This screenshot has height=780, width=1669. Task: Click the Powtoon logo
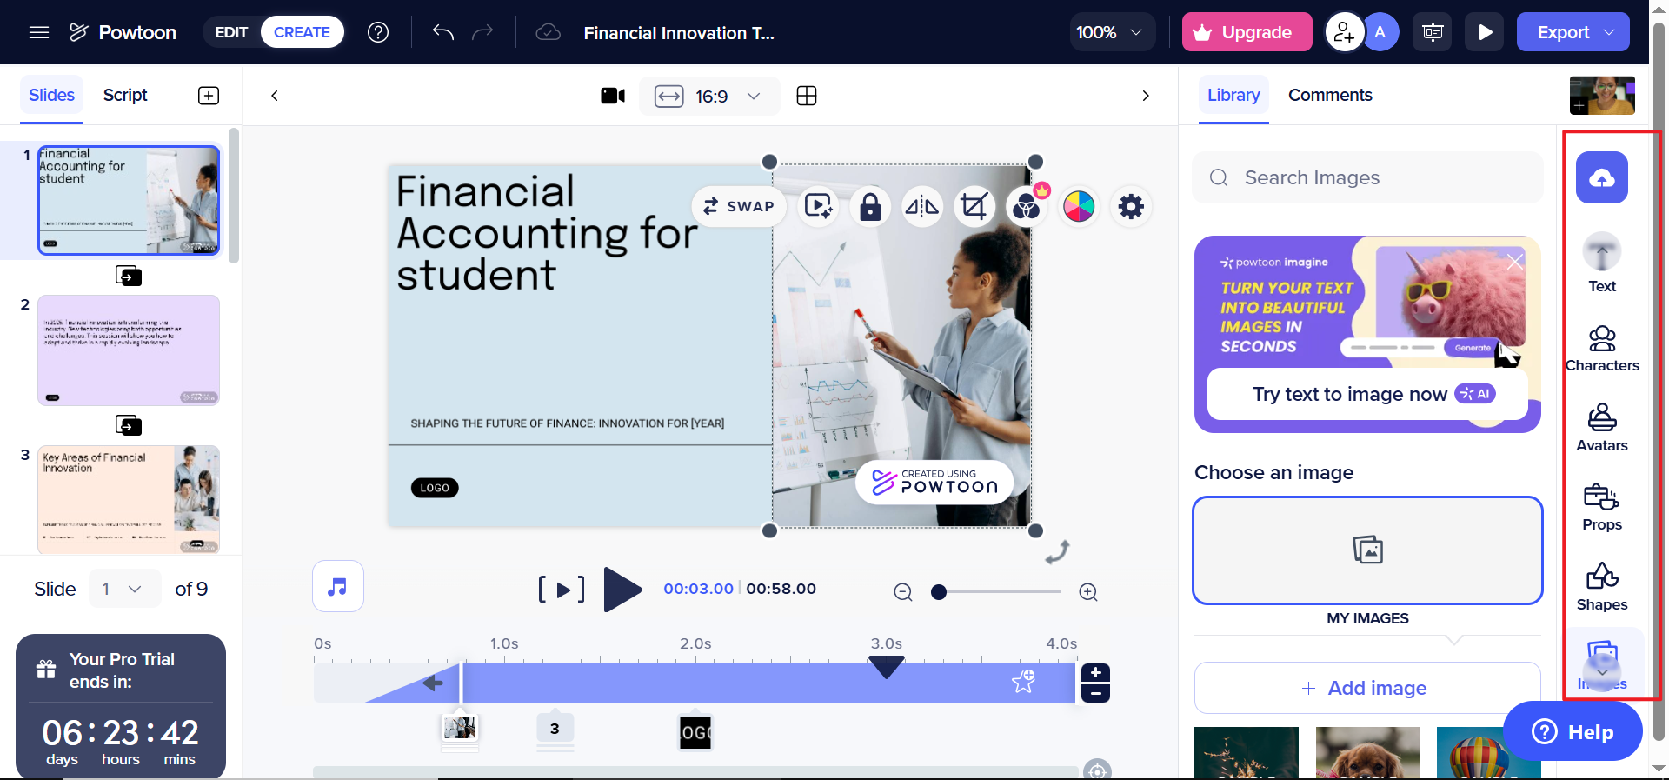tap(123, 32)
